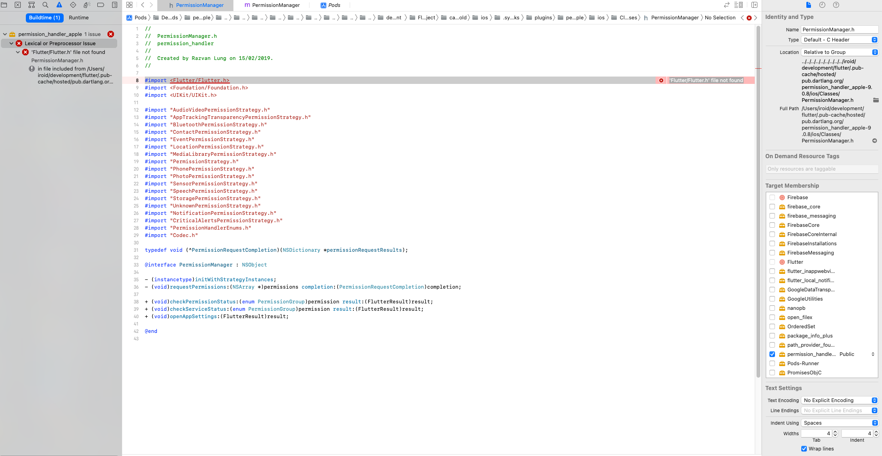Reveal the full path in Finder arrow
The height and width of the screenshot is (456, 882).
[x=875, y=141]
